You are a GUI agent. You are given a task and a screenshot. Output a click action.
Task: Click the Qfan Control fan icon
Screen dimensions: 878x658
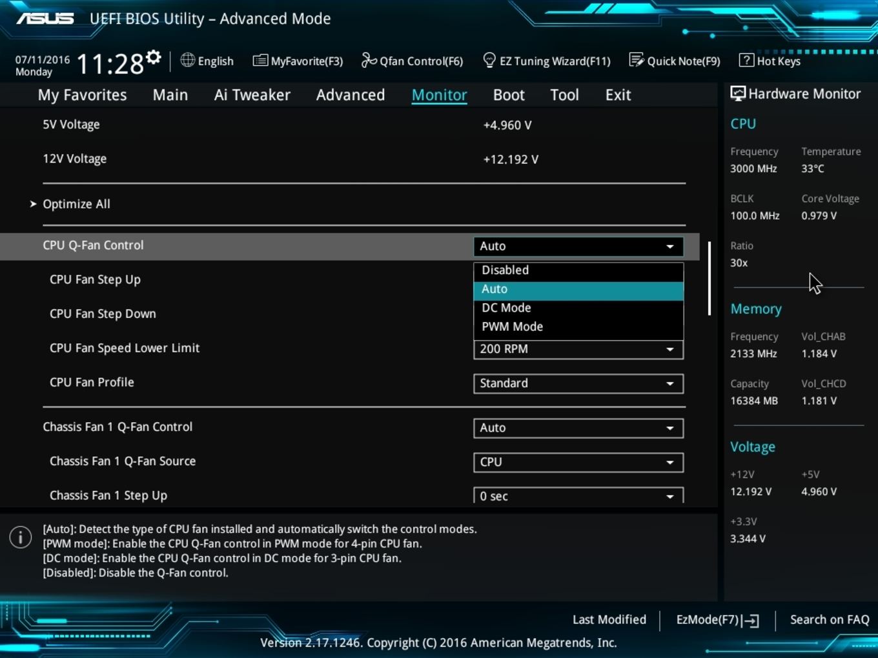[x=369, y=60]
